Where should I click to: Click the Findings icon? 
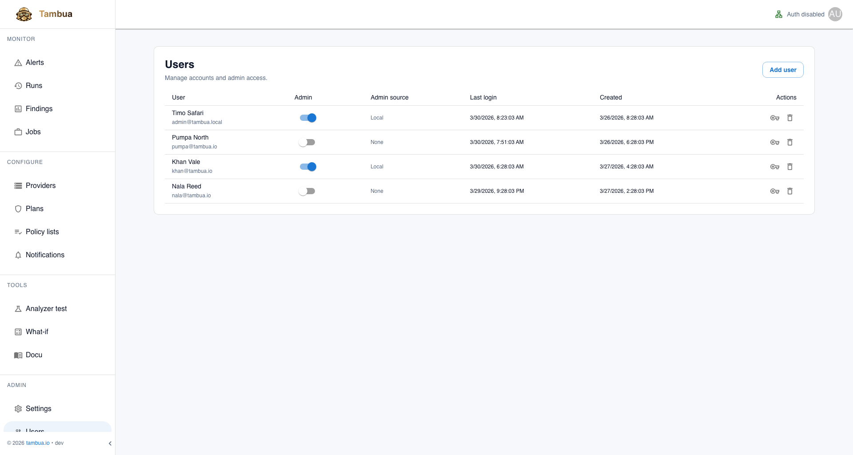18,108
